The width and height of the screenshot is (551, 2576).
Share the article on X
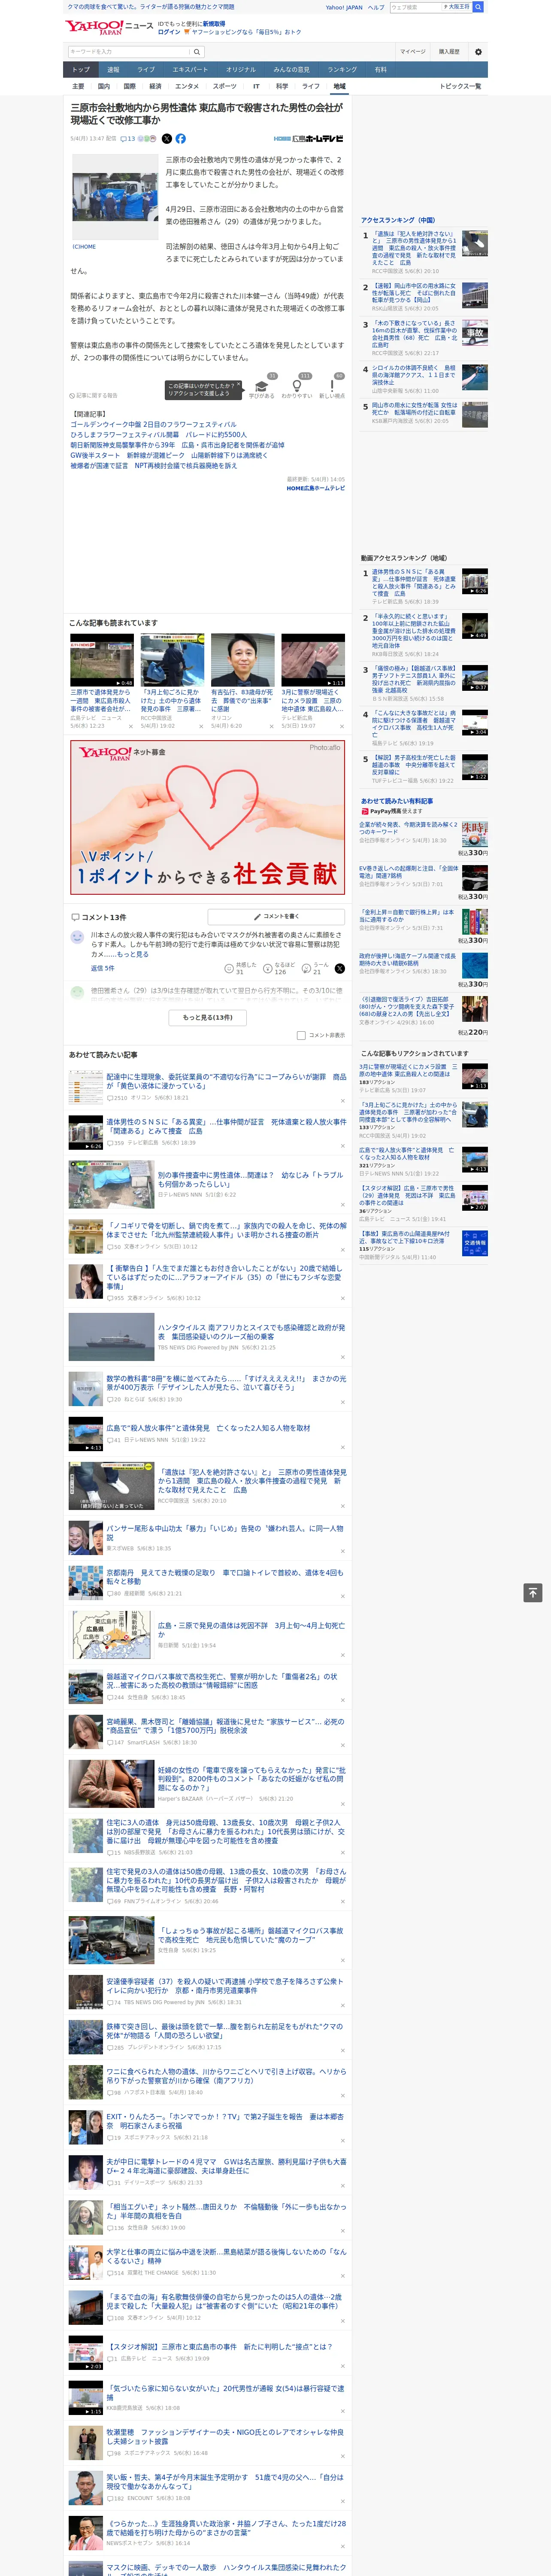(167, 139)
